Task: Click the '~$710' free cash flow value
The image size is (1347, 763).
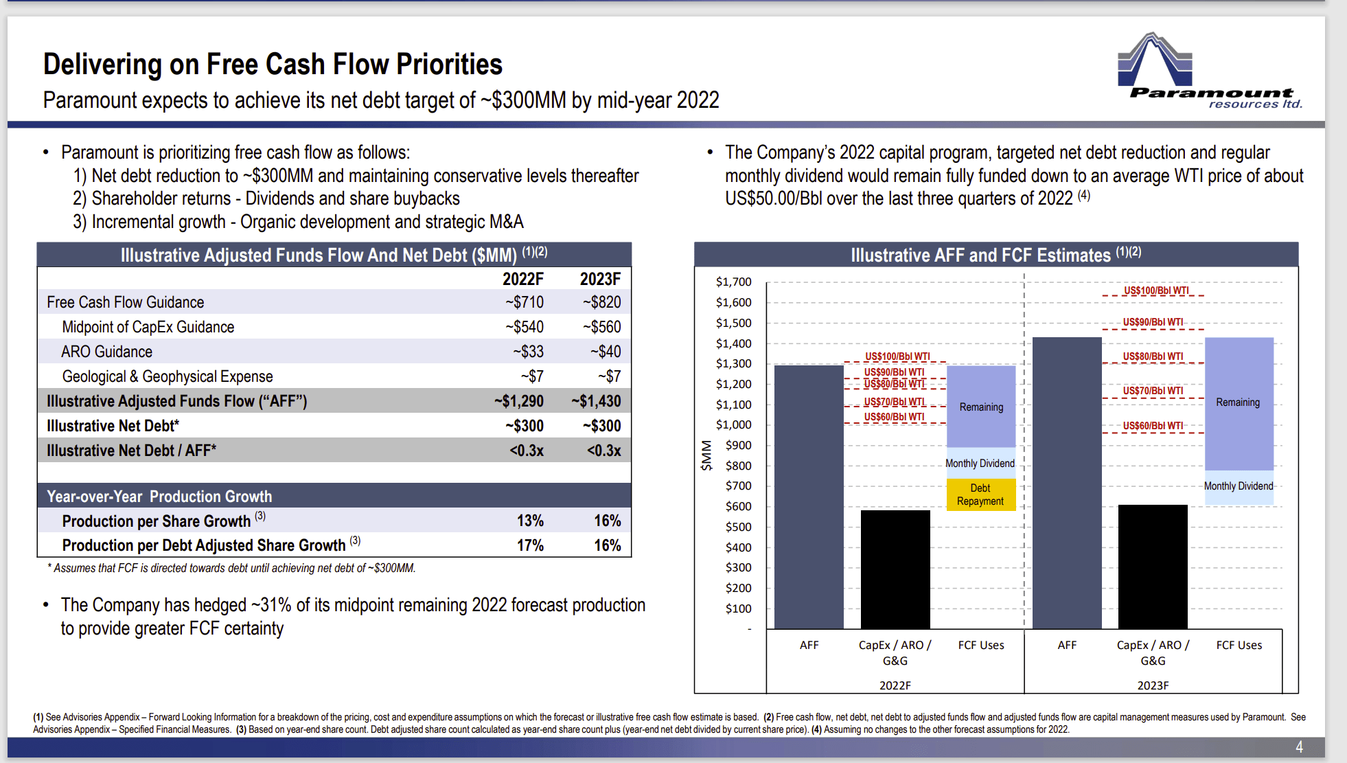Action: pos(525,302)
